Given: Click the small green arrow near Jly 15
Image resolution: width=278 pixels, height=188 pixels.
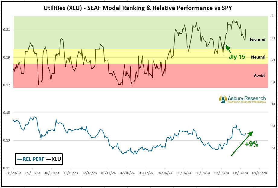Looking at the screenshot, I should 228,48.
